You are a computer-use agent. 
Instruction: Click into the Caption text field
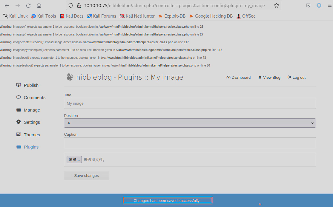(190, 143)
